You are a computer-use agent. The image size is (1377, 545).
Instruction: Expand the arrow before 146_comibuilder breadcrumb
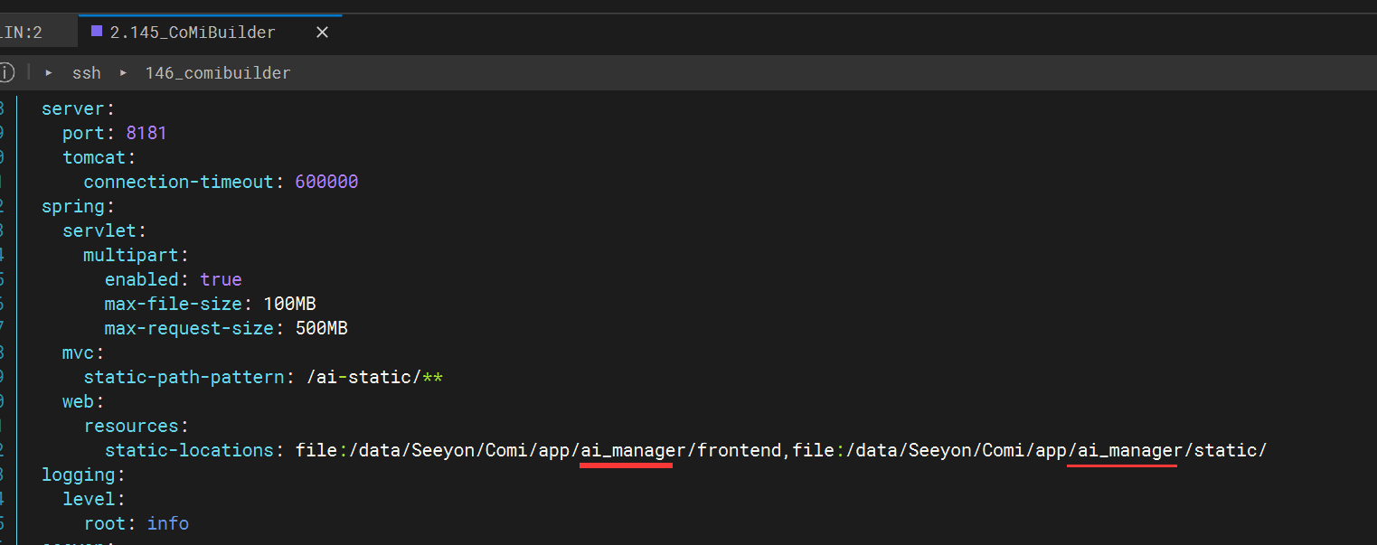123,72
